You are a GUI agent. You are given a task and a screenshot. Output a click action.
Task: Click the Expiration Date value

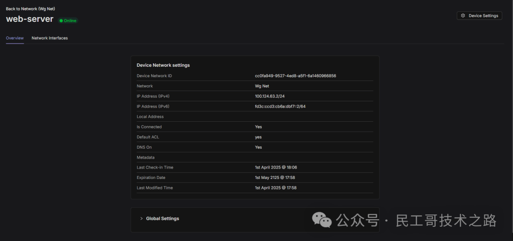pyautogui.click(x=275, y=178)
